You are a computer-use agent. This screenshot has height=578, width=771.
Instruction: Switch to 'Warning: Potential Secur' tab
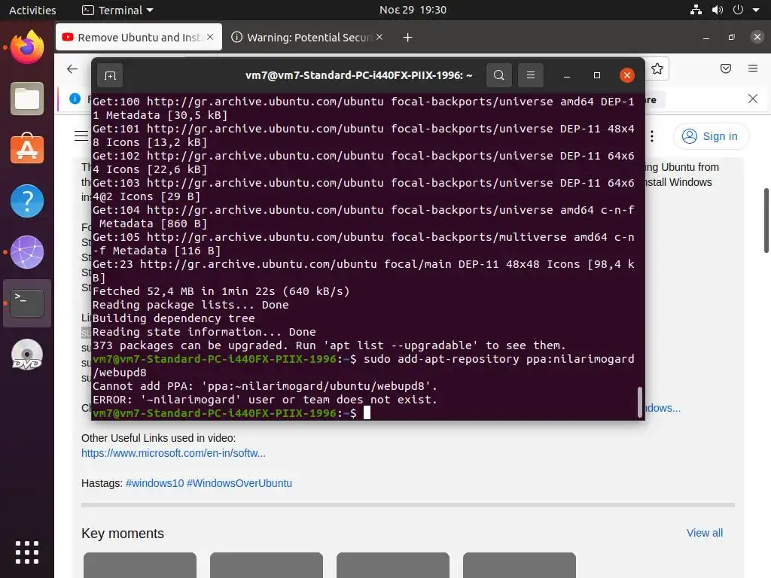(x=307, y=37)
